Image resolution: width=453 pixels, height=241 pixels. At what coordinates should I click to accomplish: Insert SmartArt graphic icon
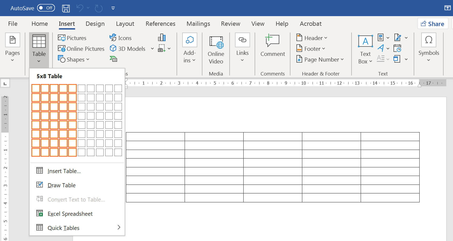[x=113, y=59]
